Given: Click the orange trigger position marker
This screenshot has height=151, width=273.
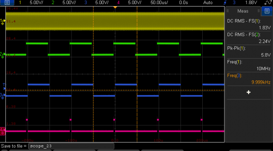Looking at the screenshot, I should tap(115, 7).
